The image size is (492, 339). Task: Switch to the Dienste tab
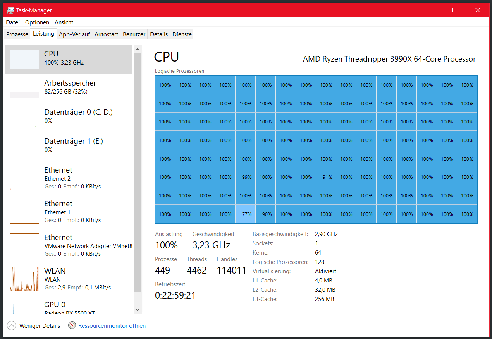click(x=182, y=34)
